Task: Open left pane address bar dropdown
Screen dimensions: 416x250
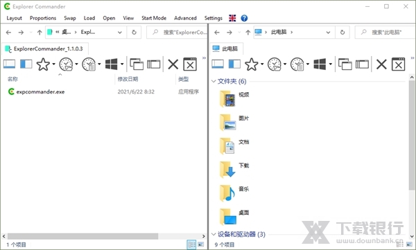Action: point(120,33)
